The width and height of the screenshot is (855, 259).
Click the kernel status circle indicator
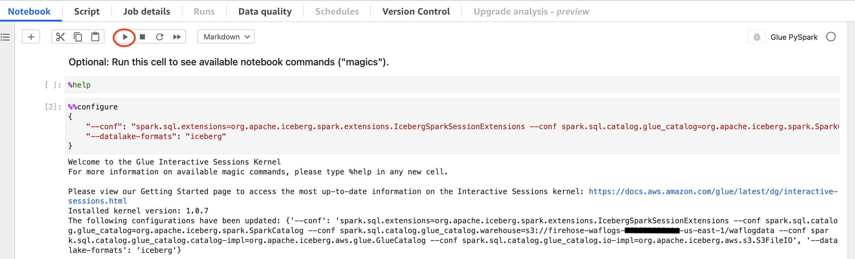[x=831, y=37]
